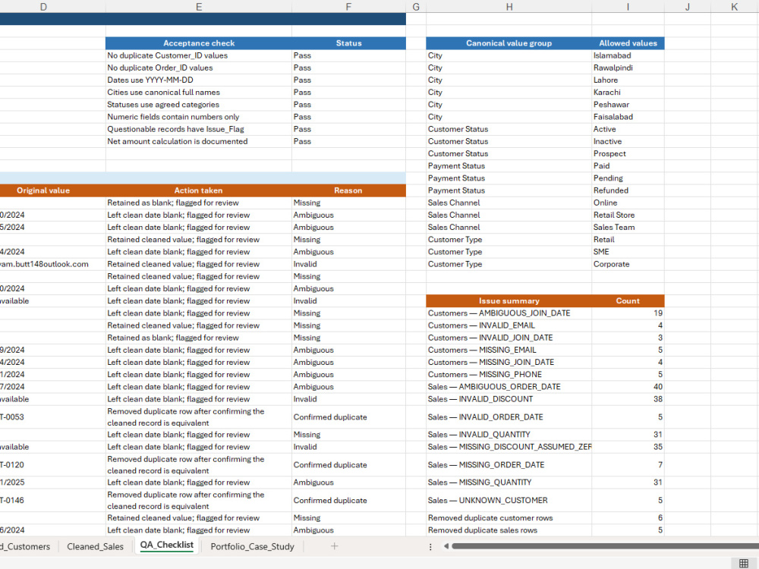Click the horizontal scrollbar track
The height and width of the screenshot is (569, 759).
(605, 546)
